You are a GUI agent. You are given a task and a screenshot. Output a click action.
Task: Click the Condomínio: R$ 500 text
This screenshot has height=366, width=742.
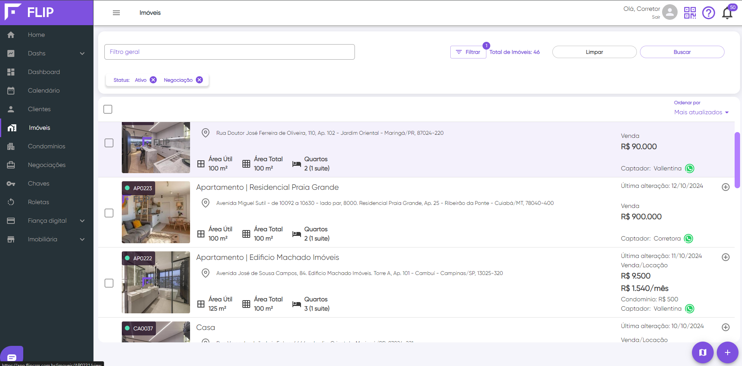click(649, 299)
